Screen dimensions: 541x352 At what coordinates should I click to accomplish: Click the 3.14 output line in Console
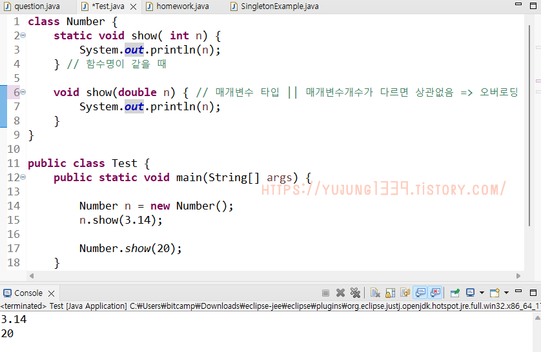(14, 319)
